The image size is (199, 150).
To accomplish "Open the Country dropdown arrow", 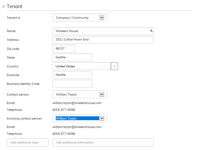I will coord(114,66).
